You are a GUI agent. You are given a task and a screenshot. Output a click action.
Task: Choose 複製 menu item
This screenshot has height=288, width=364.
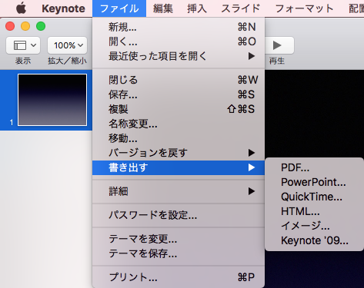[x=179, y=109]
